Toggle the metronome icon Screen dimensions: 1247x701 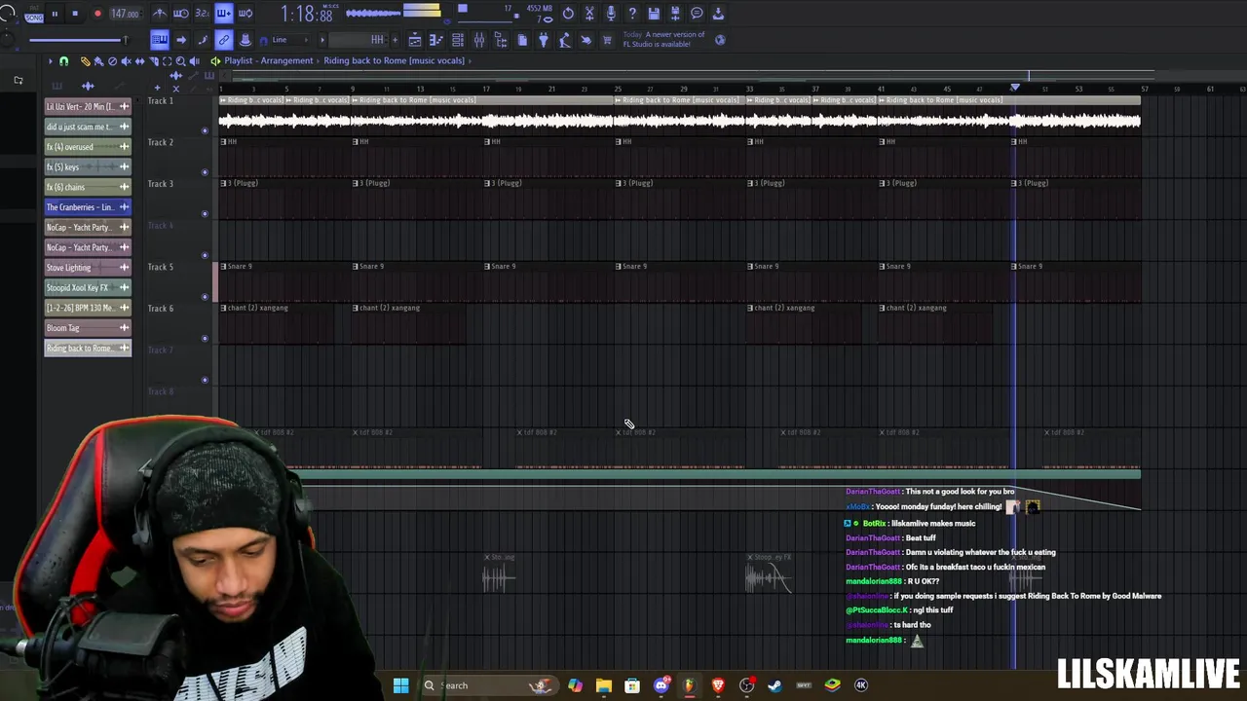coord(160,14)
